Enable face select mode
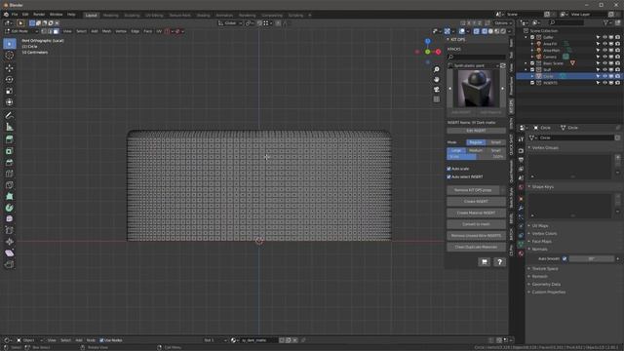The image size is (624, 351). click(56, 31)
